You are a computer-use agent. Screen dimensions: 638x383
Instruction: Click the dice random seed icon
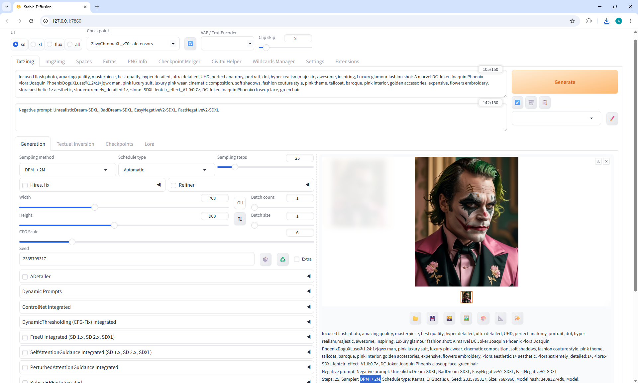(266, 259)
